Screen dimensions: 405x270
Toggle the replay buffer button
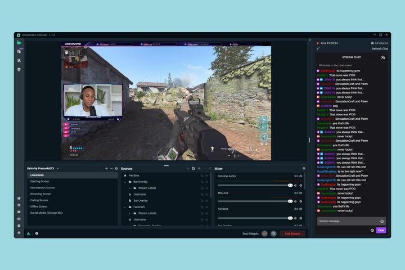[273, 234]
